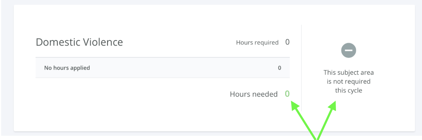
Task: Click the 'This subject area' text line
Action: coord(349,73)
